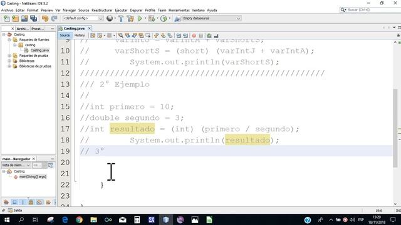The image size is (401, 225).
Task: Close the Casting.java tab
Action: click(x=89, y=28)
